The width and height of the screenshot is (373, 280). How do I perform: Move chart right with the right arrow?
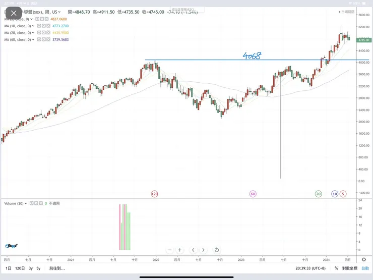coord(203,250)
